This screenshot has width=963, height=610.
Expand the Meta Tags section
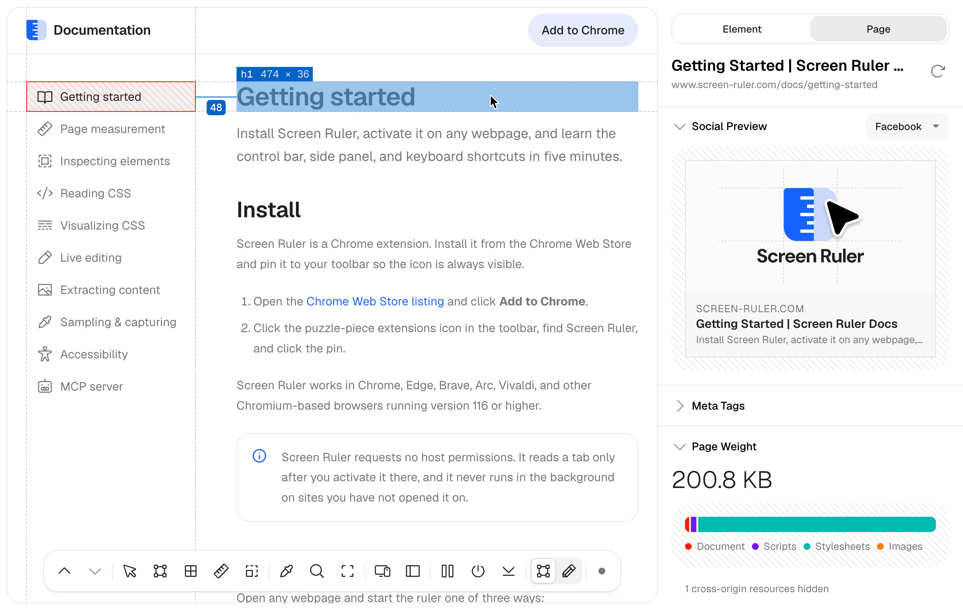pyautogui.click(x=680, y=406)
